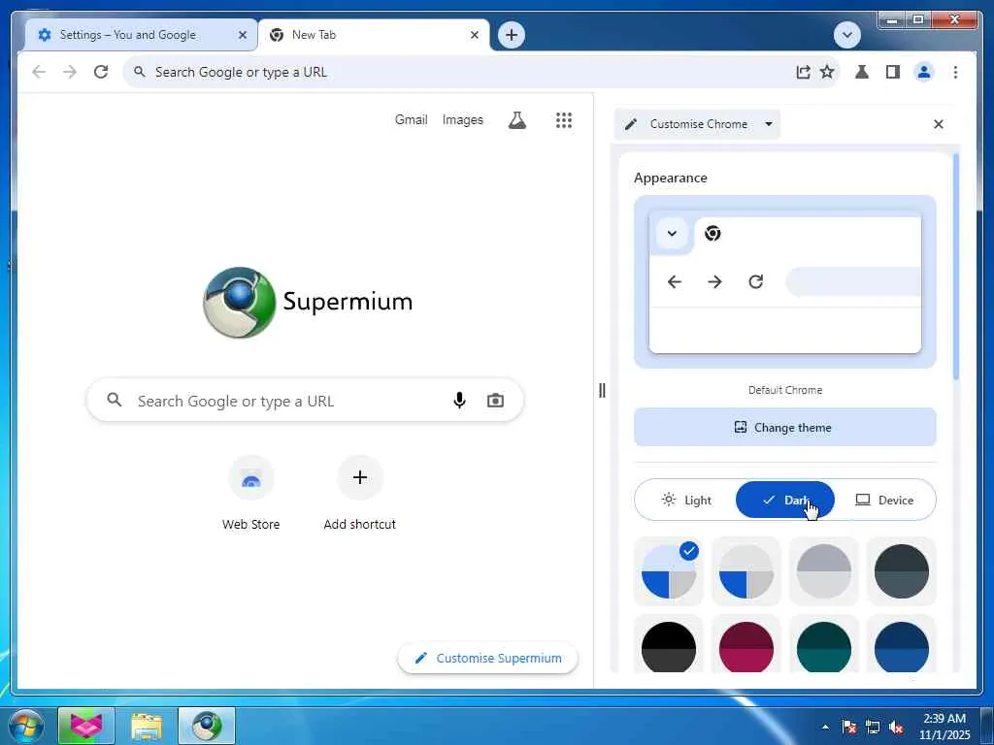Open the Gmail link
Image resolution: width=994 pixels, height=745 pixels.
[411, 119]
